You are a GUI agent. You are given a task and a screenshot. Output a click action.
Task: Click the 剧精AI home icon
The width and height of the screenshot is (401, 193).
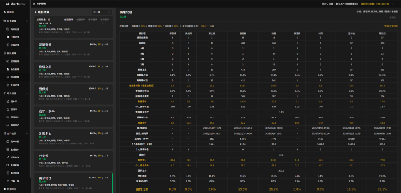[4, 12]
